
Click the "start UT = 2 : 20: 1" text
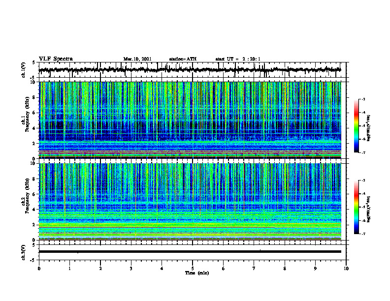[238, 59]
